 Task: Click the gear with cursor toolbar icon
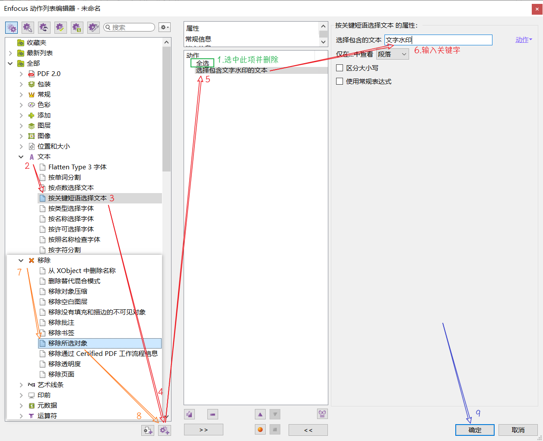coord(28,28)
